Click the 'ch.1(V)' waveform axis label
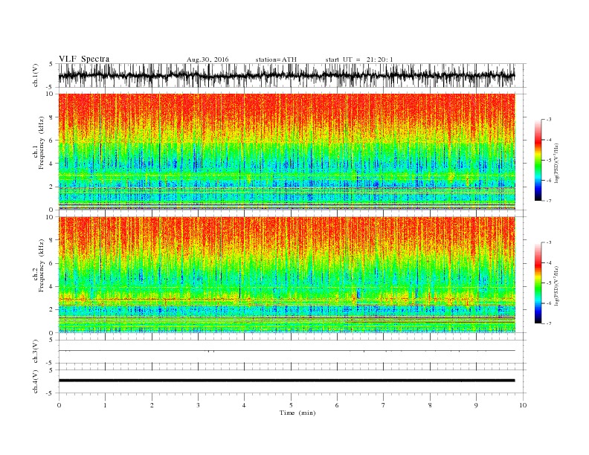The height and width of the screenshot is (455, 589). [36, 75]
